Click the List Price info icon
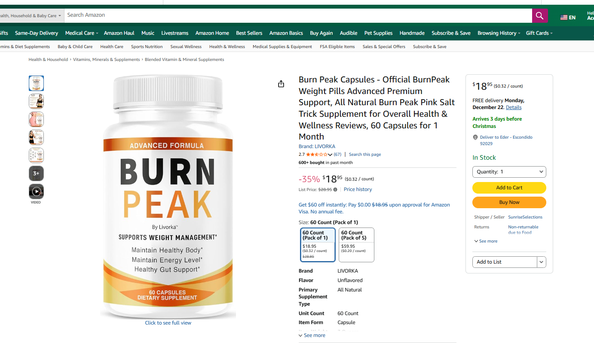The image size is (594, 343). click(x=335, y=189)
